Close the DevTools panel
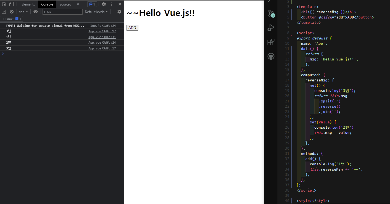Screen dimensions: 390x204 (x=120, y=4)
